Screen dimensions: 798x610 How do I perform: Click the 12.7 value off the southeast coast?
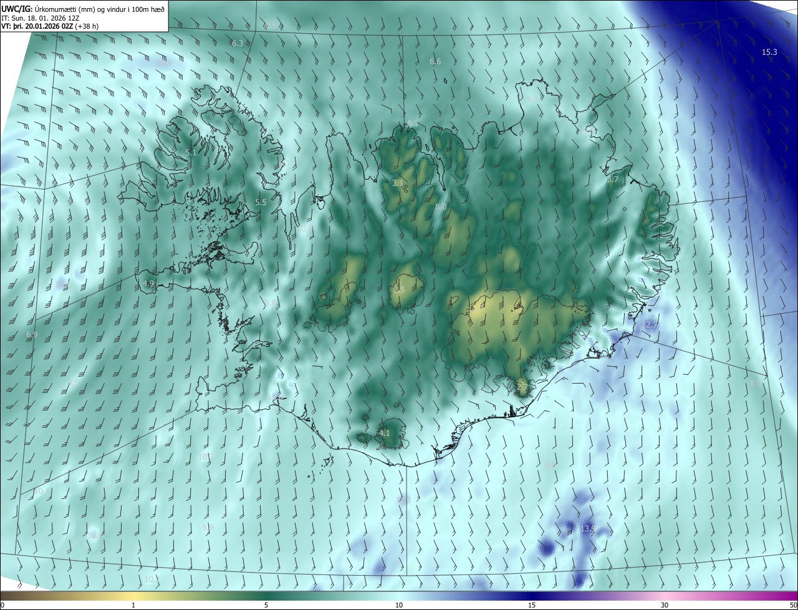click(x=650, y=324)
